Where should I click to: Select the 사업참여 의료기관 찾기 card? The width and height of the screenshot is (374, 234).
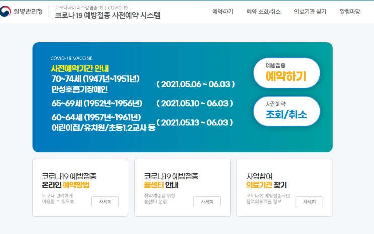pyautogui.click(x=284, y=188)
